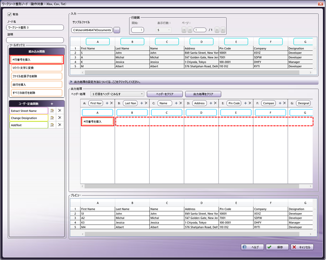Remove the First Name output column
This screenshot has width=326, height=260.
[x=112, y=103]
